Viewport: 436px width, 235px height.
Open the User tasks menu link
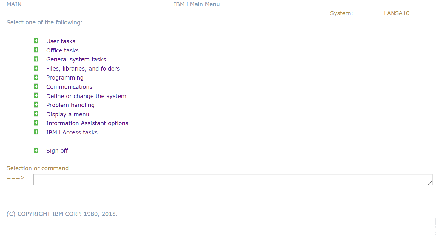pyautogui.click(x=61, y=41)
